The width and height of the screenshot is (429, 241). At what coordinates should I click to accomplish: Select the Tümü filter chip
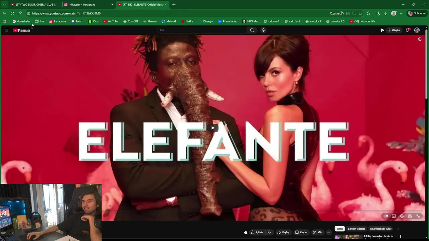(340, 229)
